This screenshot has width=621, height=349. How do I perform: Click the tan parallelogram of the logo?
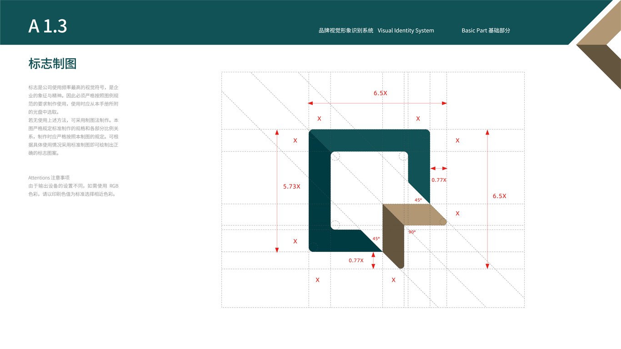point(415,214)
